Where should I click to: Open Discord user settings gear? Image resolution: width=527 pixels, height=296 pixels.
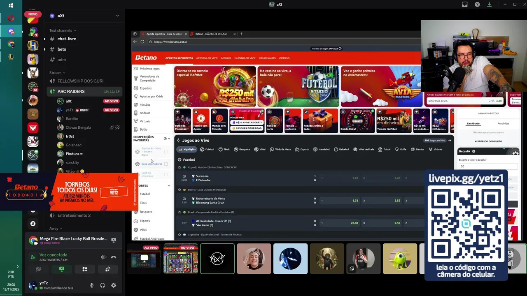pos(114,285)
